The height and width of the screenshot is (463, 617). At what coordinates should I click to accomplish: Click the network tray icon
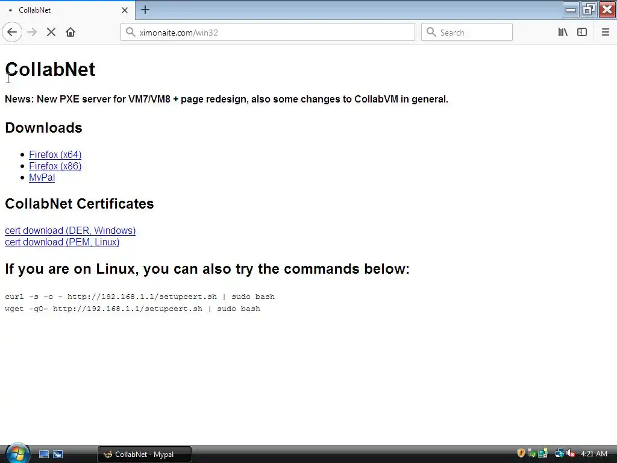click(x=559, y=453)
